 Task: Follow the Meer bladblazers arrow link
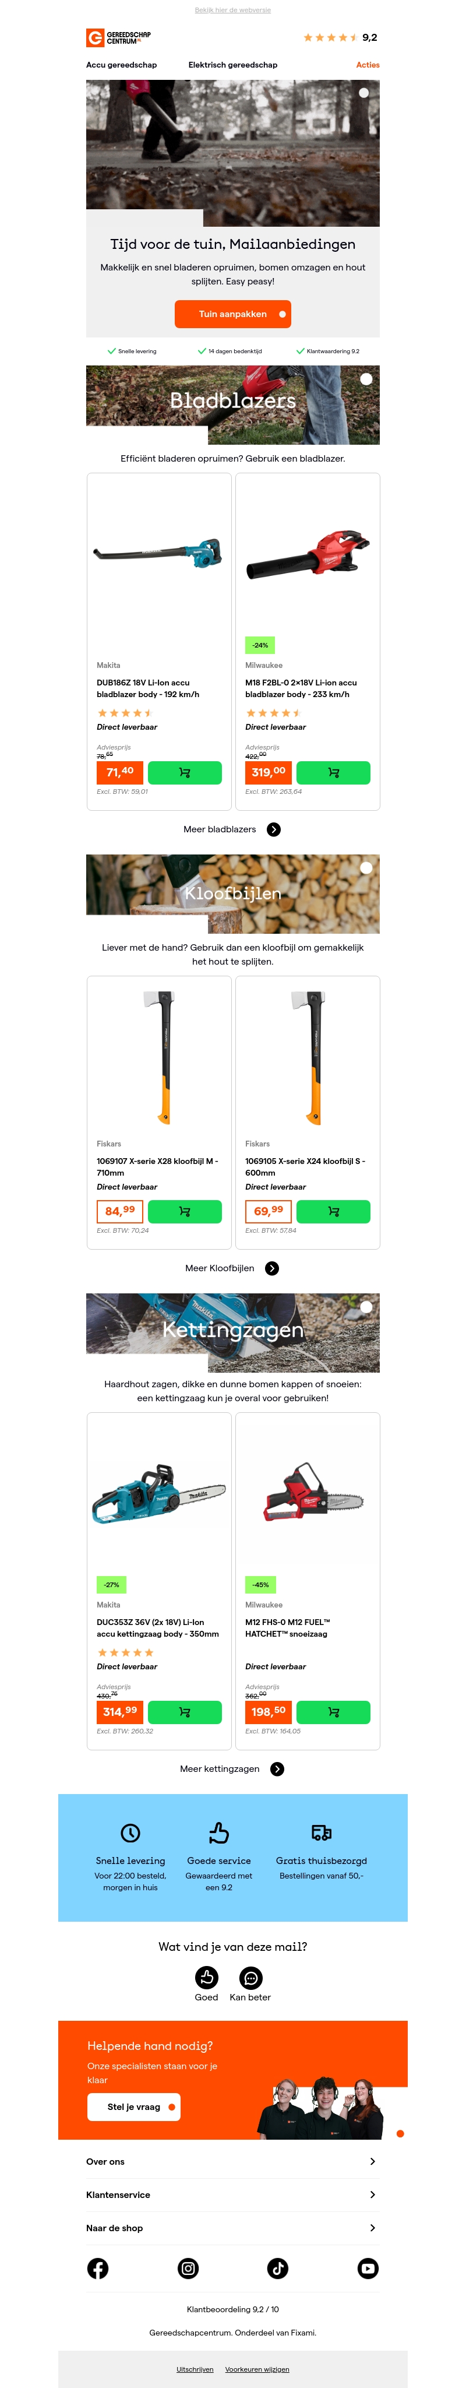click(232, 829)
